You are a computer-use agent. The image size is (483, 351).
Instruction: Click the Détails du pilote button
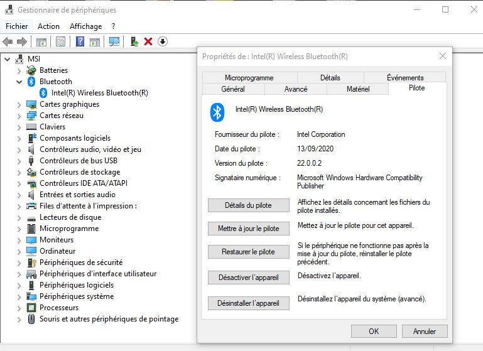click(x=248, y=205)
